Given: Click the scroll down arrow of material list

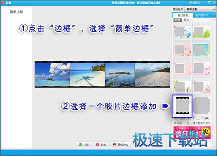Looking at the screenshot, I should tap(214, 146).
